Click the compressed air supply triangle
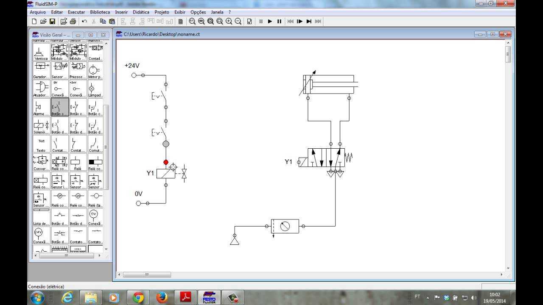This screenshot has width=543, height=305. [234, 241]
